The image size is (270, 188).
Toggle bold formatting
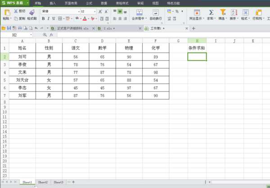point(43,18)
